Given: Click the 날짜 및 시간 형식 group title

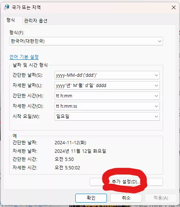Looking at the screenshot, I should pos(30,65).
